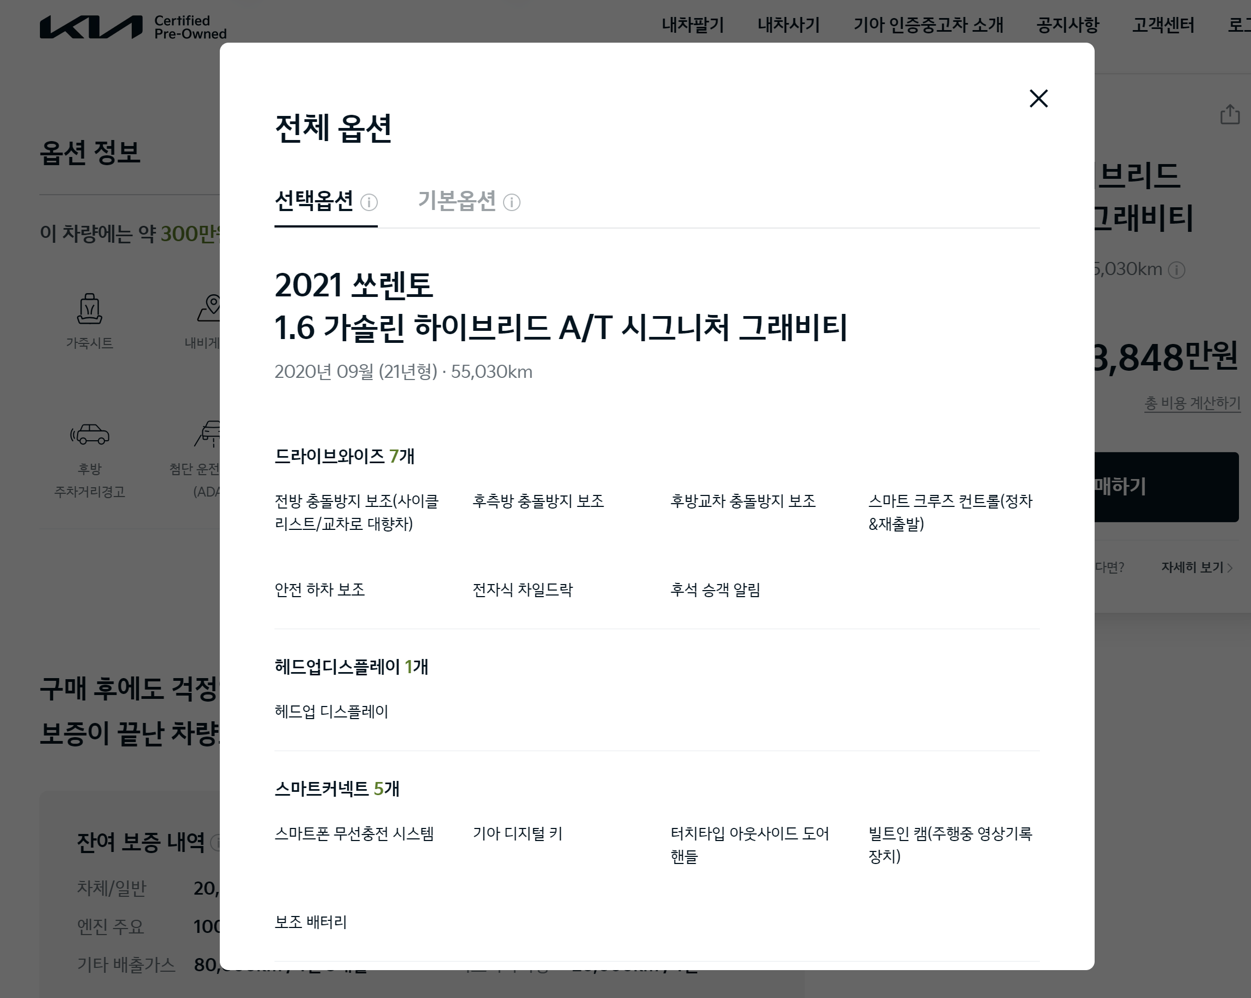Click the 전방 충돌방지 보조 option text

[x=357, y=512]
